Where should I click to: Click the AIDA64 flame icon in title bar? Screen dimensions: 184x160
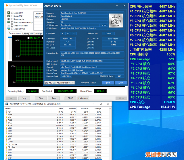click(7, 5)
